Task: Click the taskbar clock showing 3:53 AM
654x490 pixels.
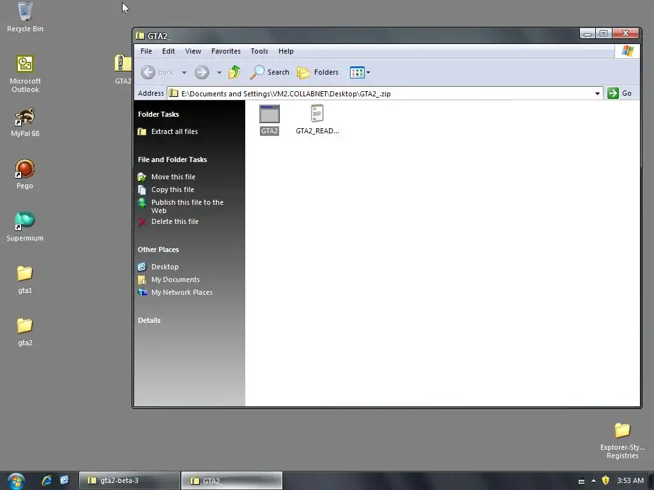Action: coord(630,480)
